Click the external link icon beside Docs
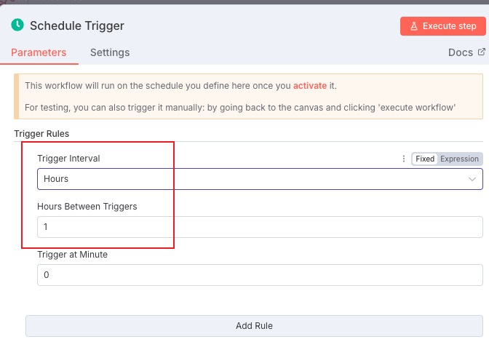The image size is (489, 358). pos(481,52)
